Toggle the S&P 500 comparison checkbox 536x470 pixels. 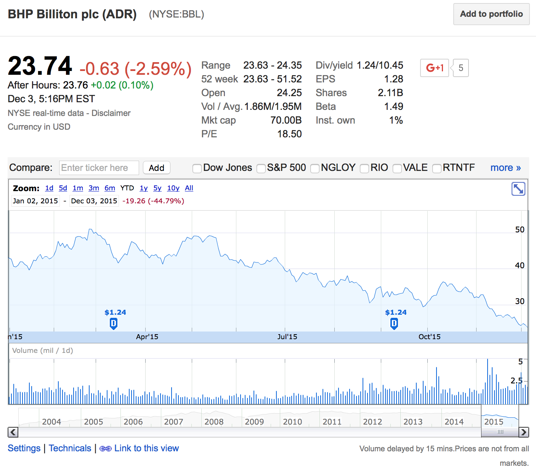coord(261,168)
